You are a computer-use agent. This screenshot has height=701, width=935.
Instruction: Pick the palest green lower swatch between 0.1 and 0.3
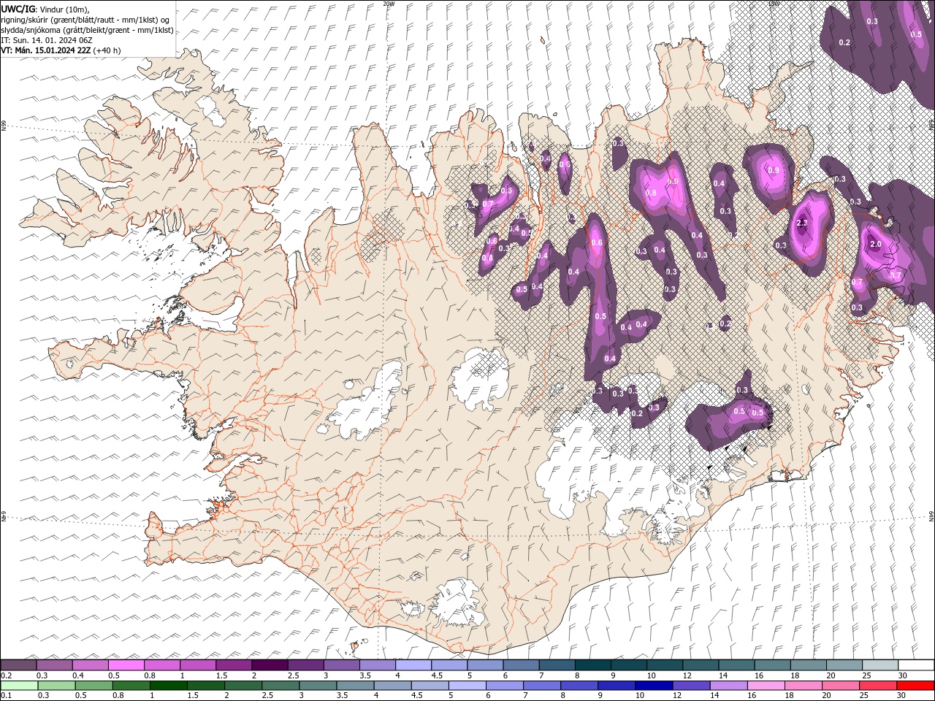(19, 686)
